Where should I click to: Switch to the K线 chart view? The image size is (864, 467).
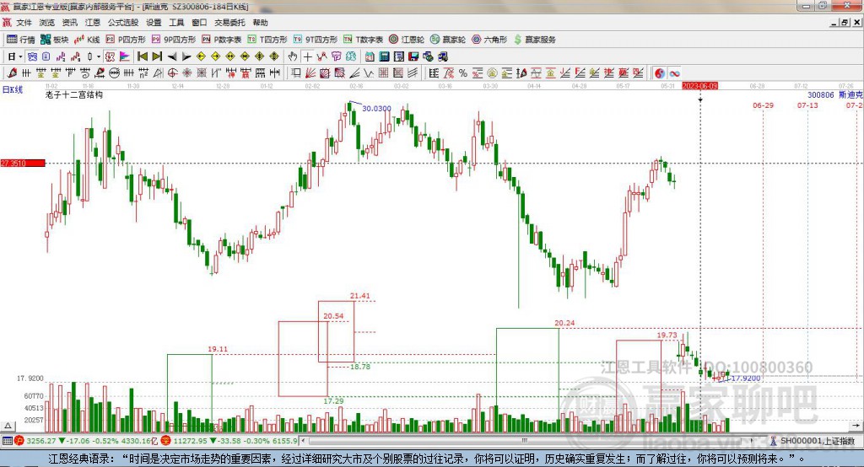(87, 39)
